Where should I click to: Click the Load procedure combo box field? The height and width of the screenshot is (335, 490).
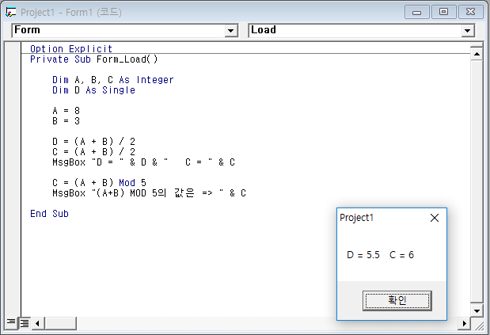tap(362, 30)
